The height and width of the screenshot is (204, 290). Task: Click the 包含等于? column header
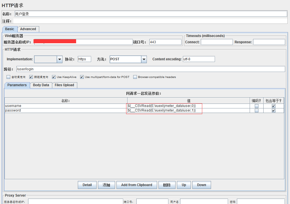(274, 101)
